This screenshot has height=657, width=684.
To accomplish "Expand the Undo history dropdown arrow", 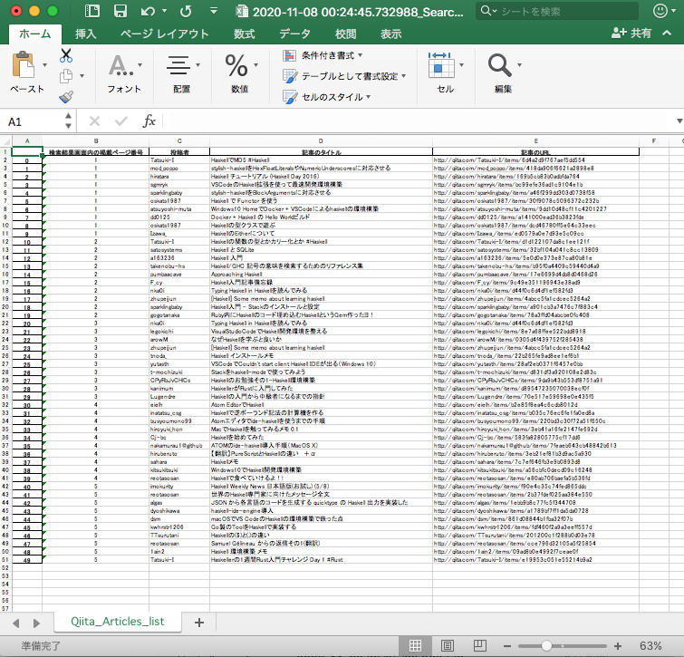I will (x=165, y=11).
